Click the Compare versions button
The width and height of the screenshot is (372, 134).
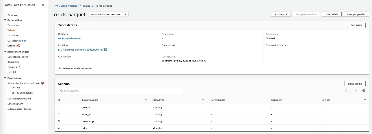click(306, 14)
